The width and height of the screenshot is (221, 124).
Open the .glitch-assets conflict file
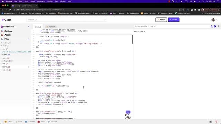[16, 52]
